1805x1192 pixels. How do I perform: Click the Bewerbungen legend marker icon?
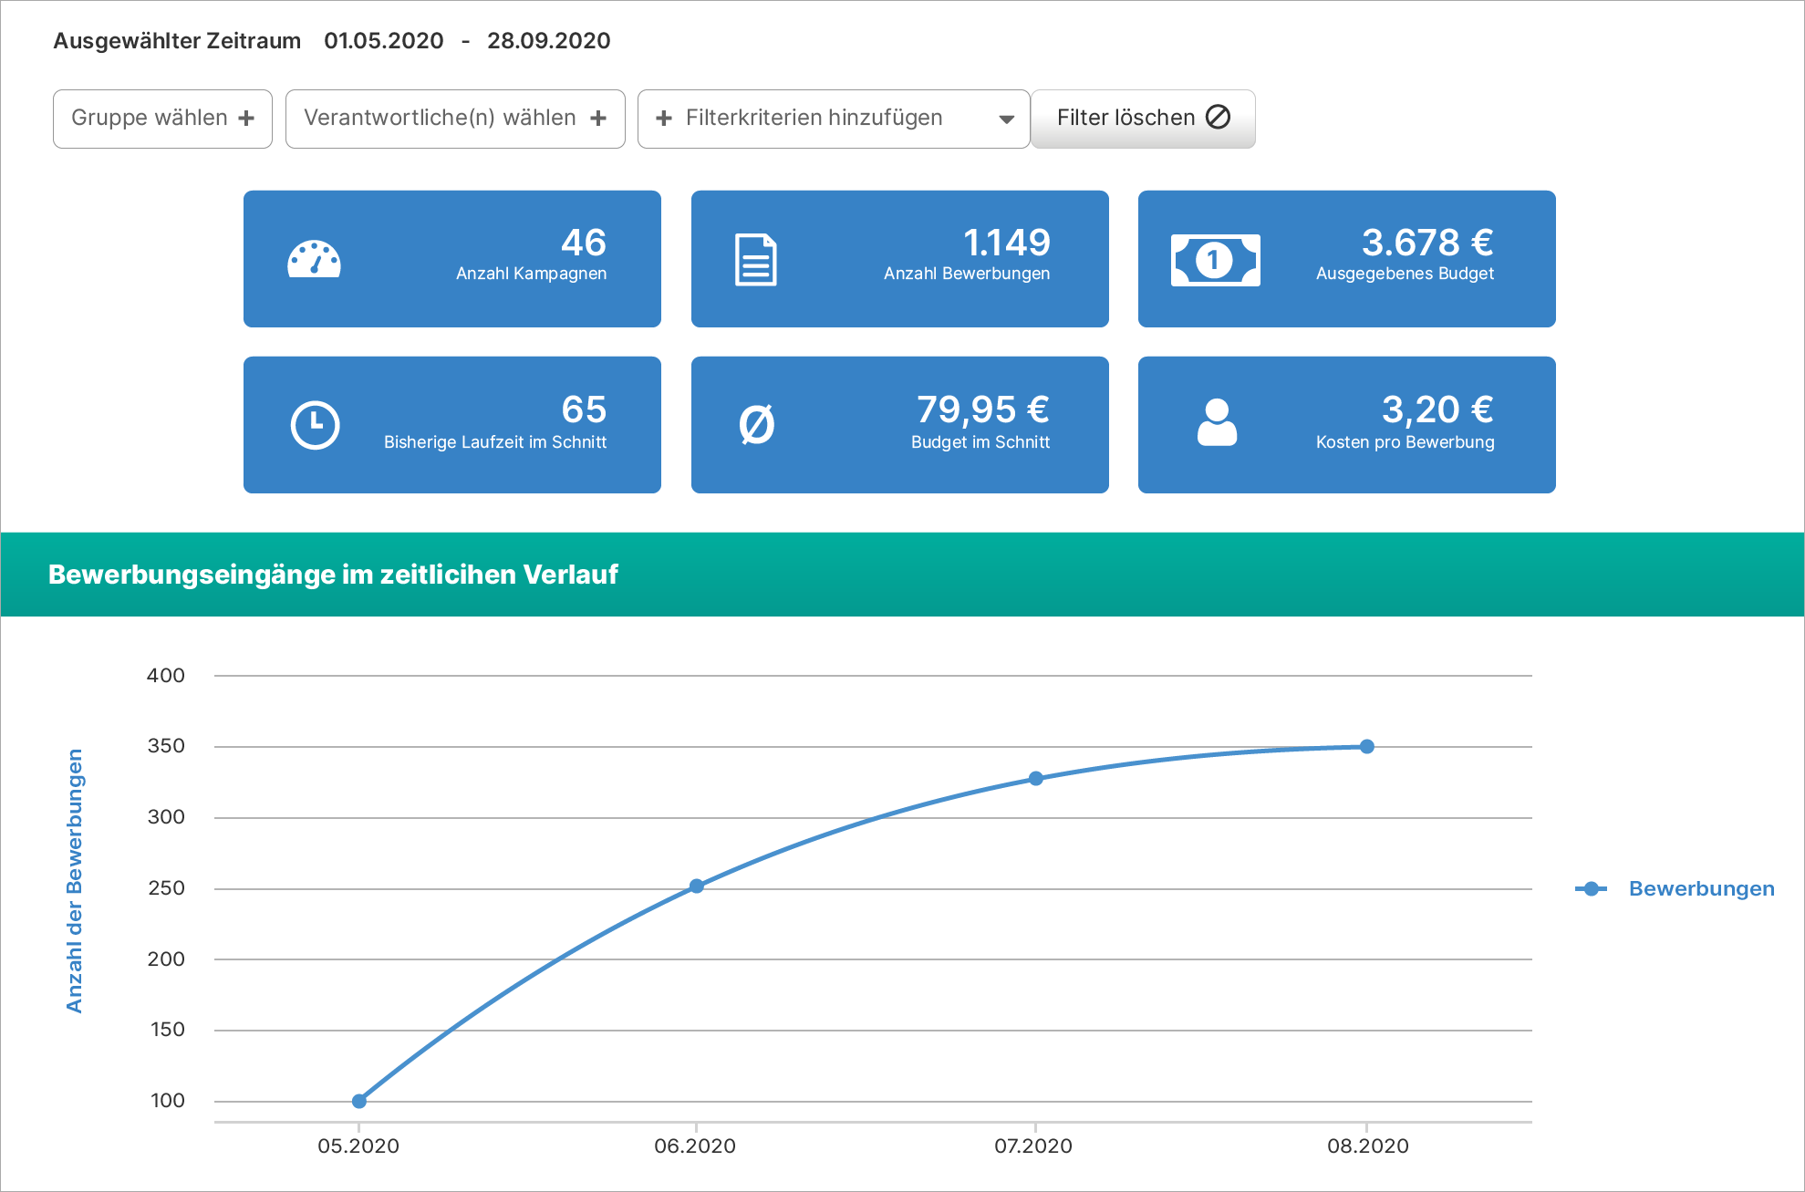point(1591,889)
